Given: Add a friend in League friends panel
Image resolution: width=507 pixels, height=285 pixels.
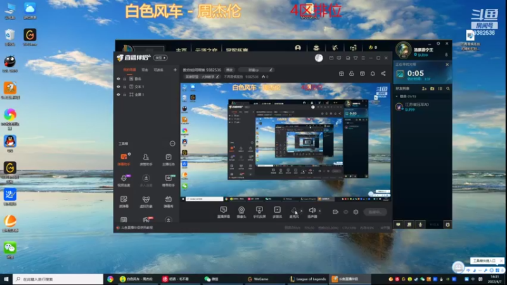Looking at the screenshot, I should [x=424, y=89].
